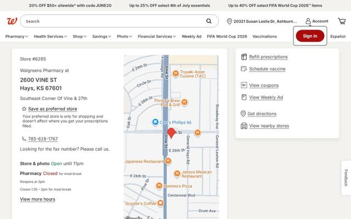Click the Refill prescriptions pill bottle icon
Viewport: 351px width, 219px height.
pyautogui.click(x=244, y=57)
